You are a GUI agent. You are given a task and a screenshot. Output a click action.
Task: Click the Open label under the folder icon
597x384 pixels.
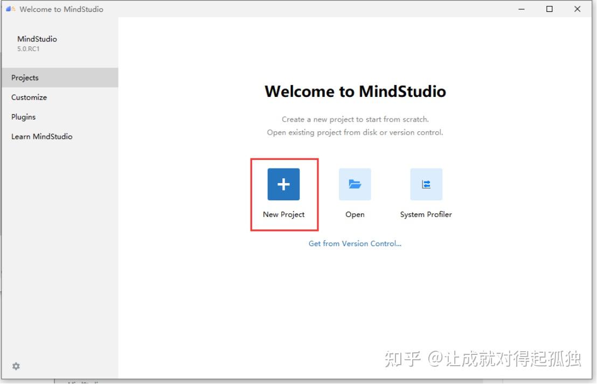[x=355, y=214]
